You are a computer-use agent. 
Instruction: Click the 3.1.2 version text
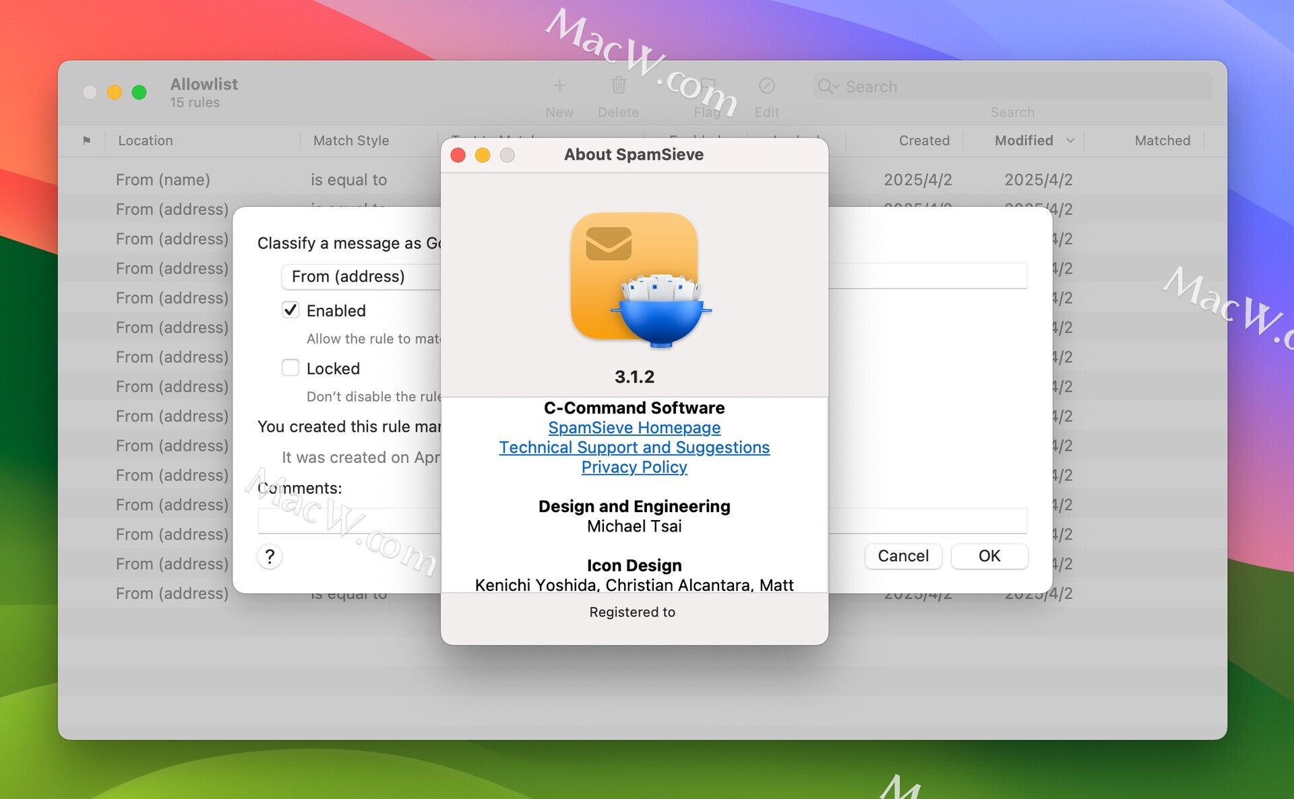[634, 377]
